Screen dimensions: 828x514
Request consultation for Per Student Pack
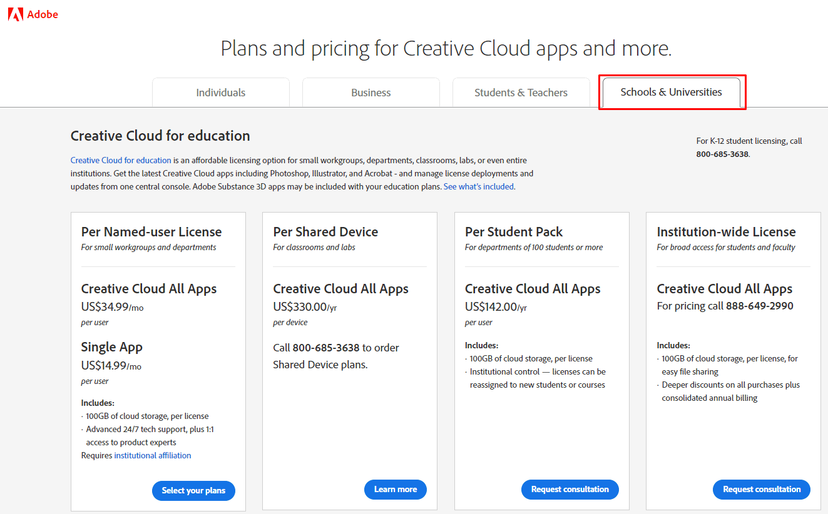click(570, 489)
